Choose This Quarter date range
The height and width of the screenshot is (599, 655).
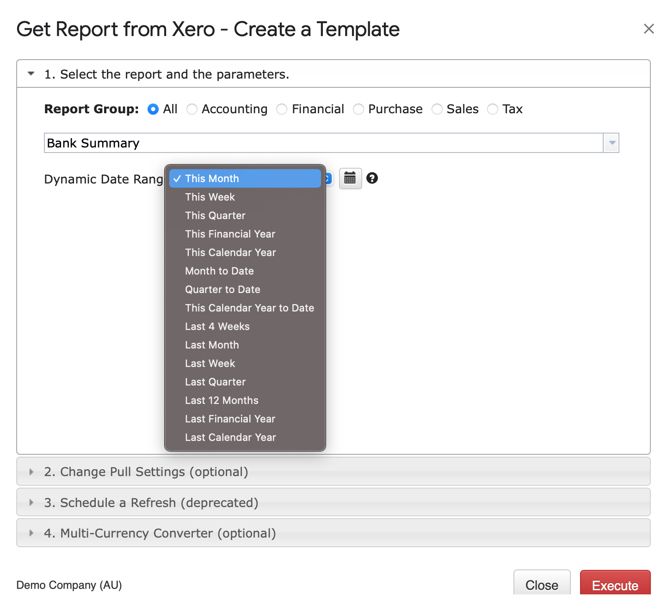(x=245, y=215)
